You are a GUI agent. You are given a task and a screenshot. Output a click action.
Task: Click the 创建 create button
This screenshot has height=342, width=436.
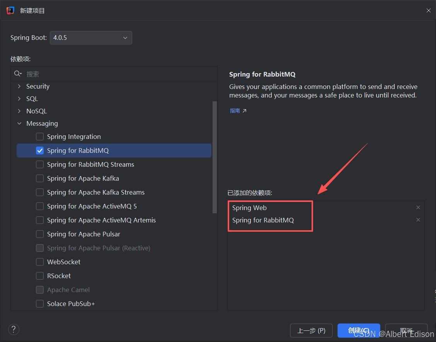[x=359, y=331]
